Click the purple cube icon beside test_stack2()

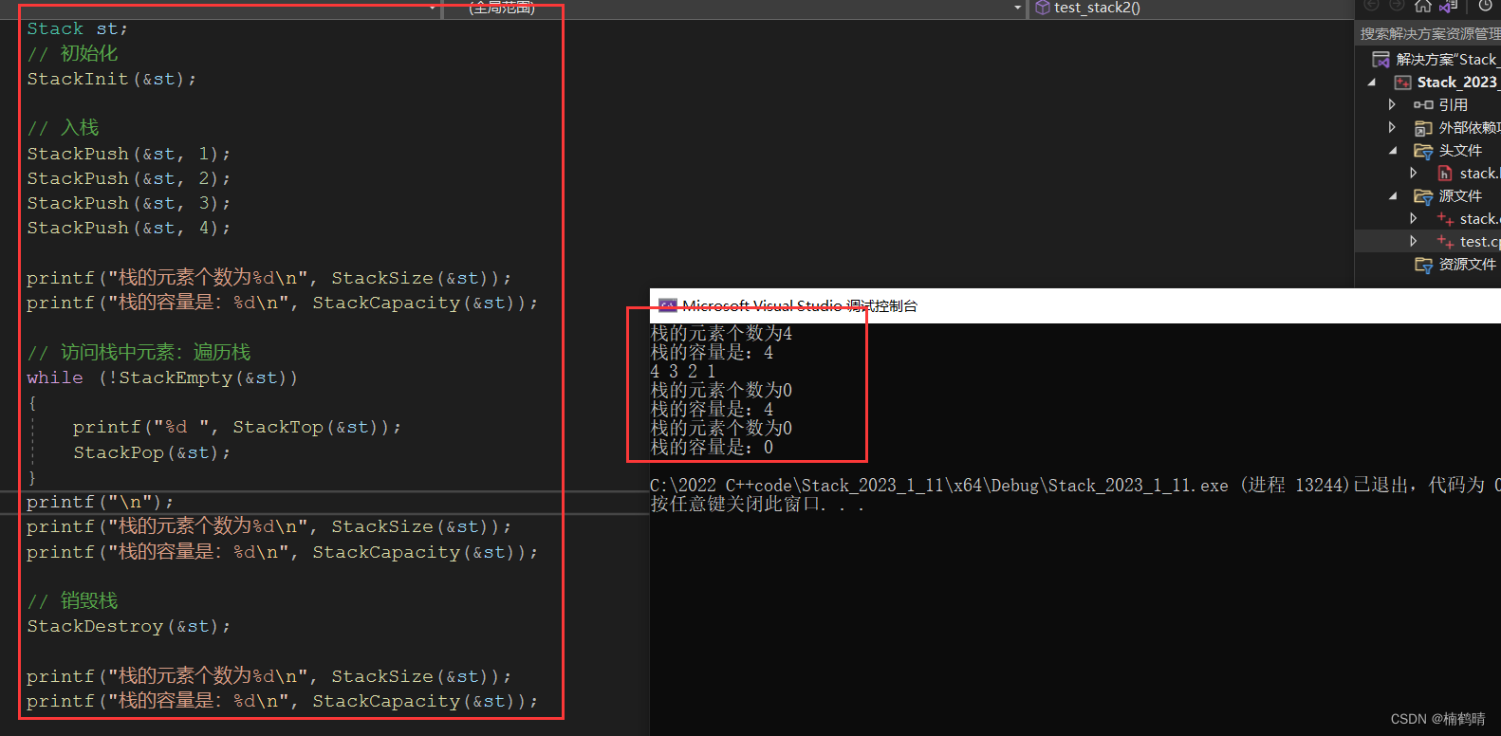coord(1043,8)
